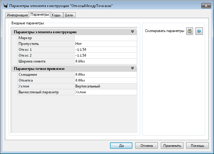214x154 pixels.
Task: Click the Отмена button
Action: pos(146,145)
